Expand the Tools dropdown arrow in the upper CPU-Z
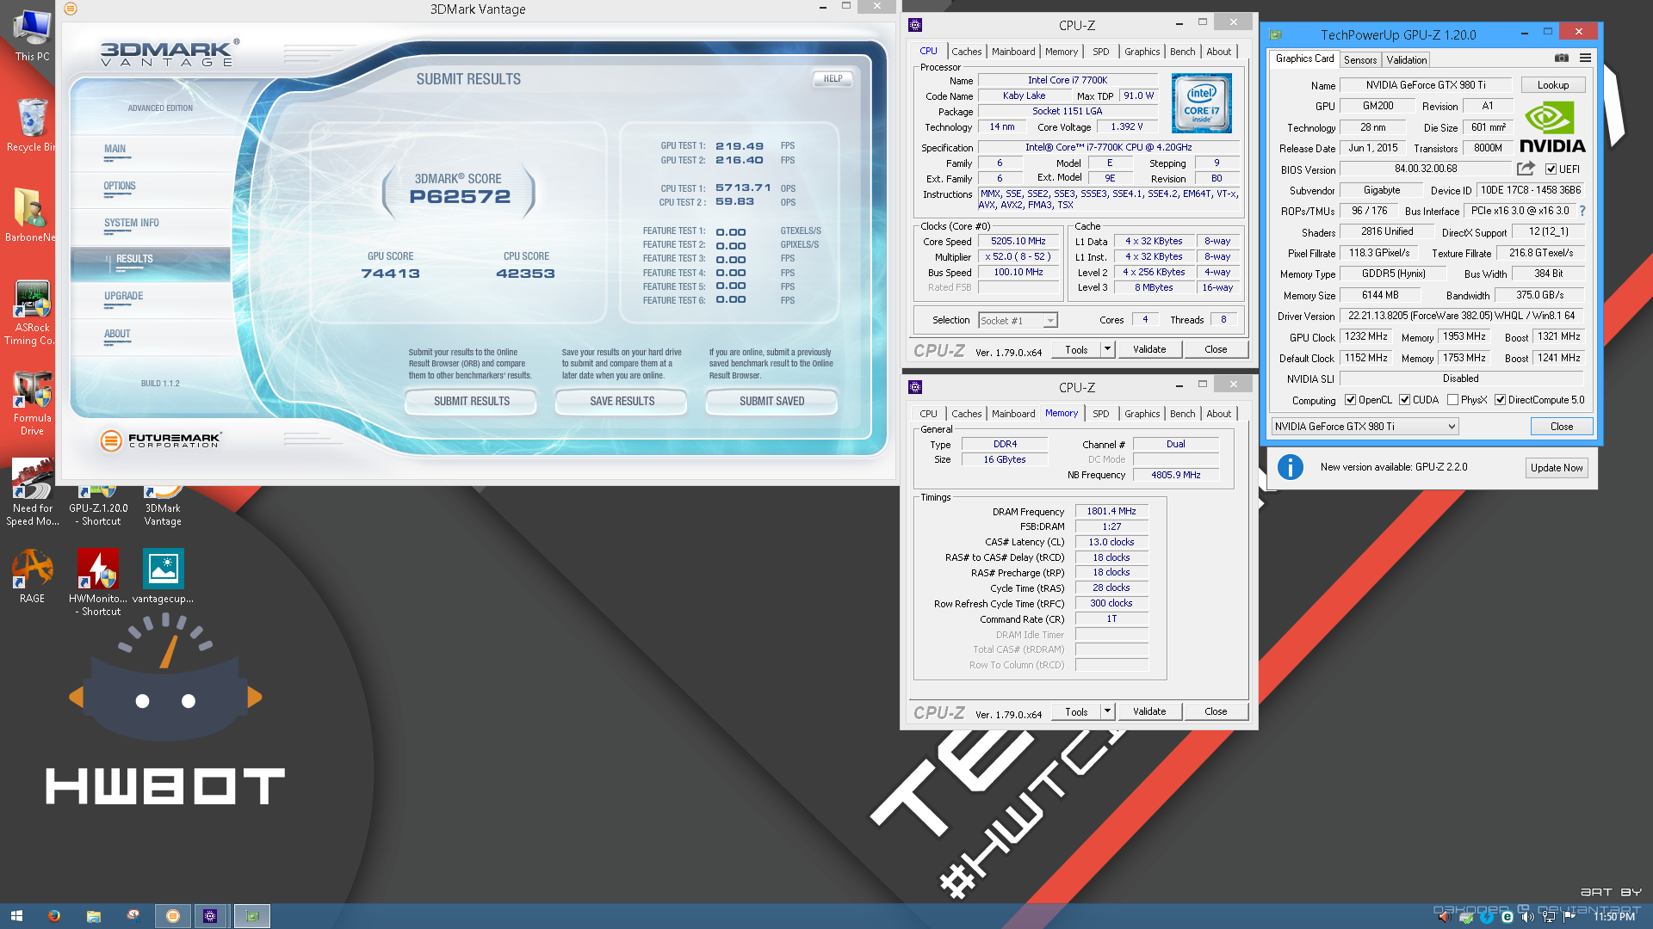 [x=1107, y=349]
